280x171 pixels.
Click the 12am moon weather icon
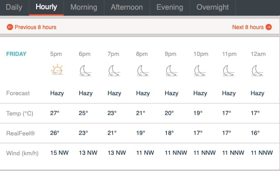point(257,71)
